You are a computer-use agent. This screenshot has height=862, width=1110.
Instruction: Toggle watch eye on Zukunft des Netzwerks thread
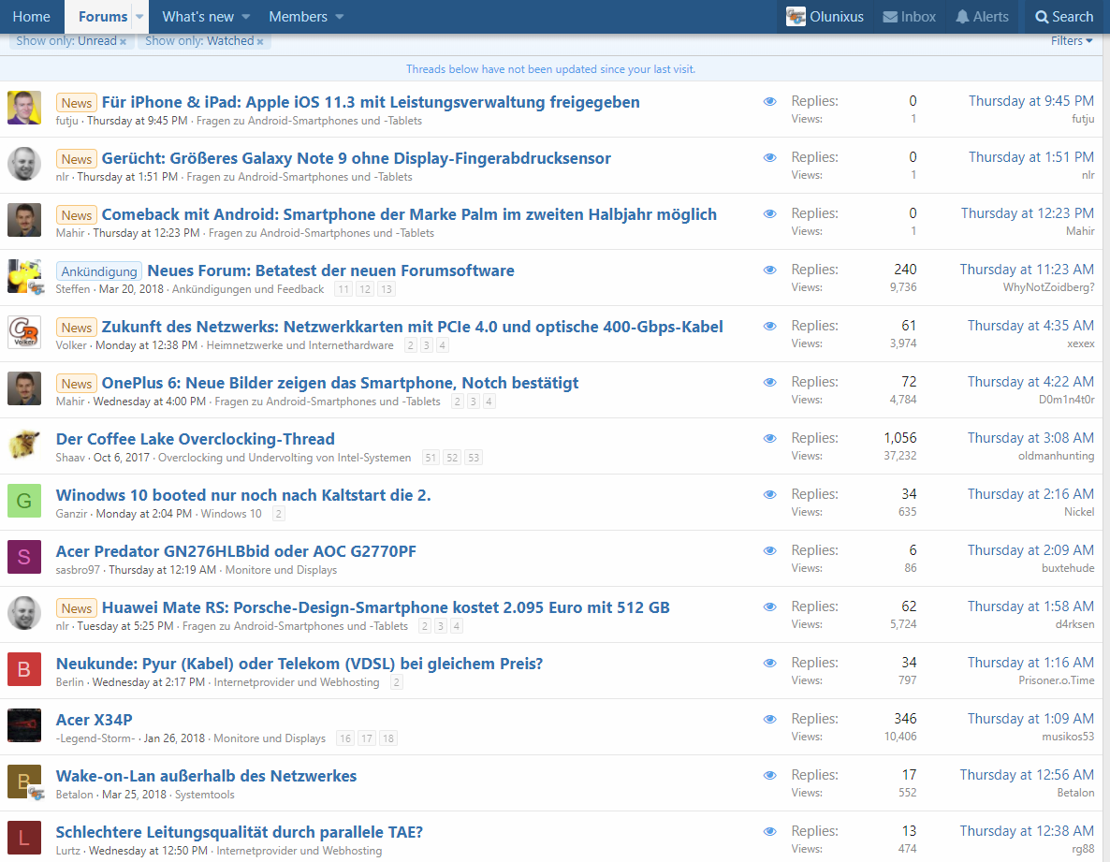coord(770,327)
